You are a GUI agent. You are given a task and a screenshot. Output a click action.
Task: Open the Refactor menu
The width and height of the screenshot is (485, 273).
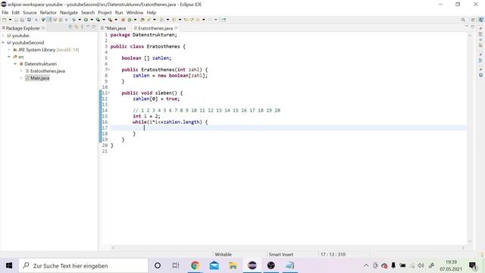coord(48,12)
